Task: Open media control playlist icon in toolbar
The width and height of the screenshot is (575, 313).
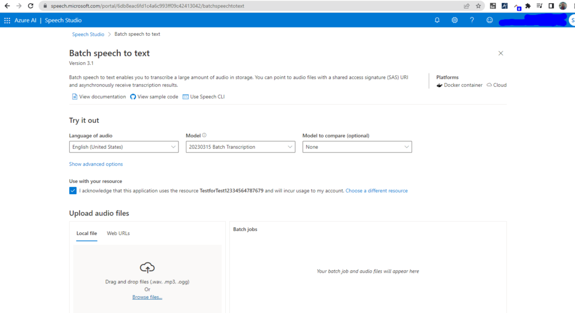Action: (539, 6)
